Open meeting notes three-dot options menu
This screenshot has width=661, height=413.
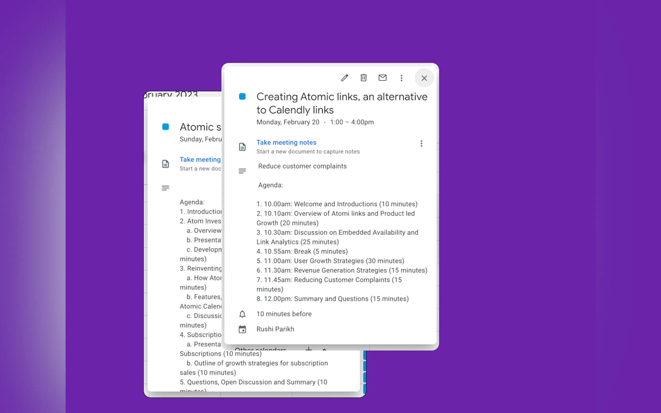pos(421,144)
